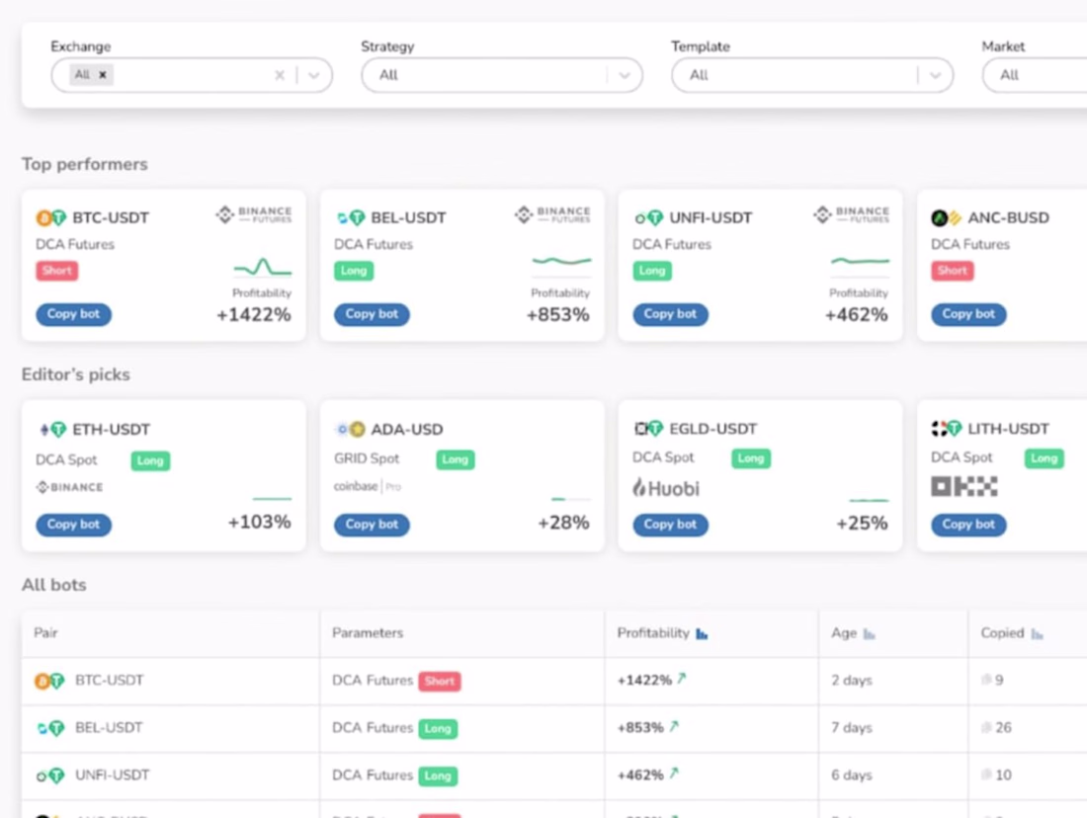Click Binance Futures logo on BEL-USDT card
This screenshot has width=1087, height=818.
[x=552, y=215]
